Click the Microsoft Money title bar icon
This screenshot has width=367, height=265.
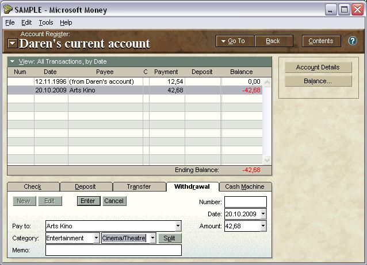(7, 9)
